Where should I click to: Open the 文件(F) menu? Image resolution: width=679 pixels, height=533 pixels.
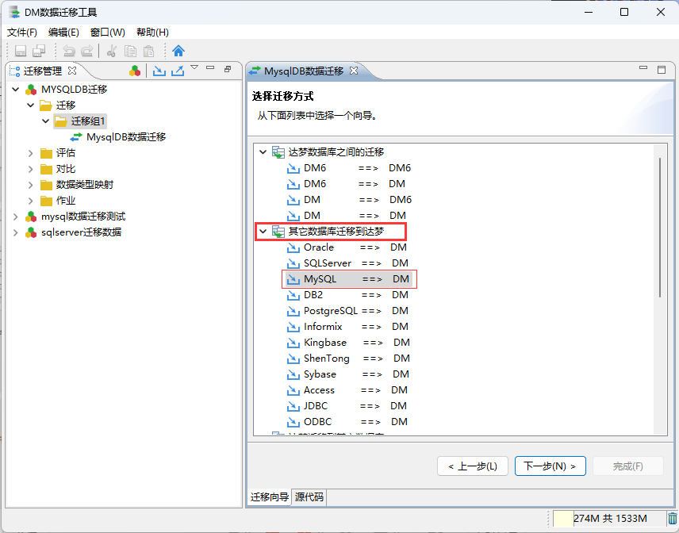coord(22,33)
